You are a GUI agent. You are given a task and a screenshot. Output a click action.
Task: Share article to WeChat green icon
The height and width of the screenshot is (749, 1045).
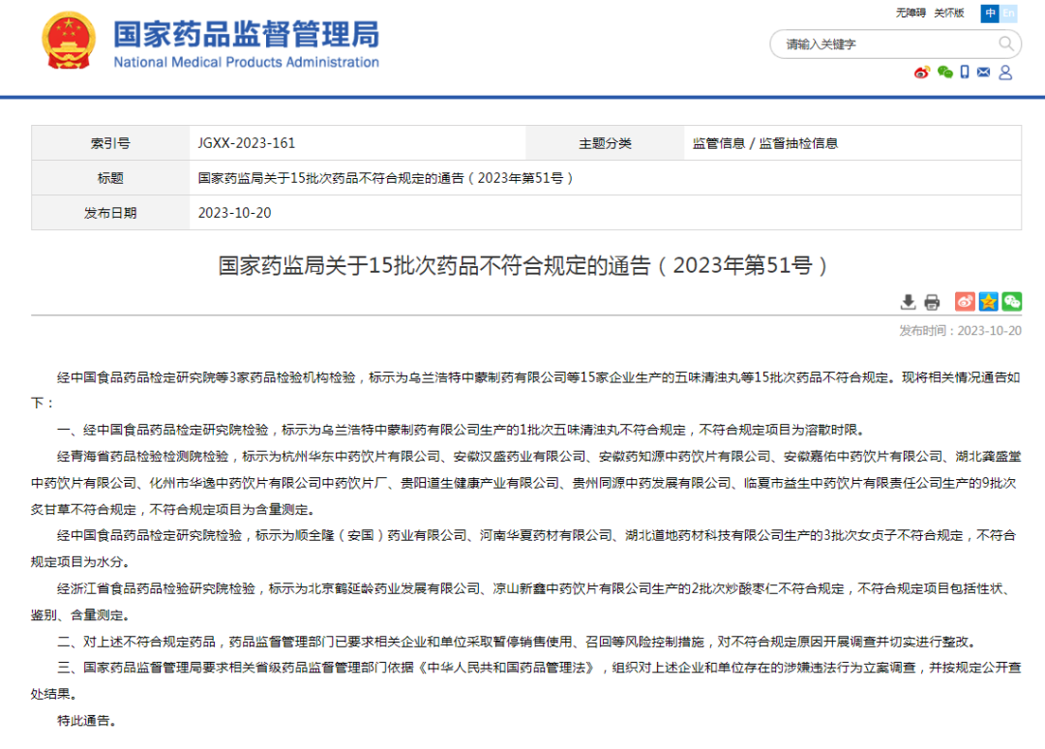pyautogui.click(x=1012, y=301)
